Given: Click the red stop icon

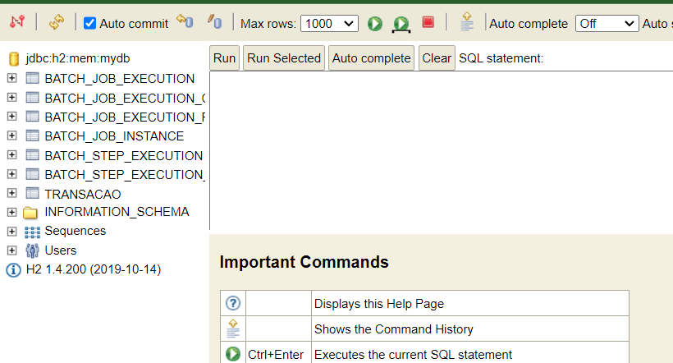Looking at the screenshot, I should click(428, 23).
